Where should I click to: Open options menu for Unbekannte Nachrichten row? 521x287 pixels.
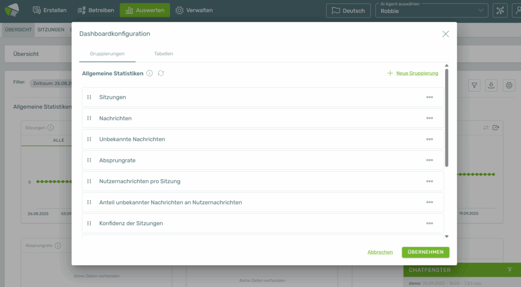click(x=429, y=139)
